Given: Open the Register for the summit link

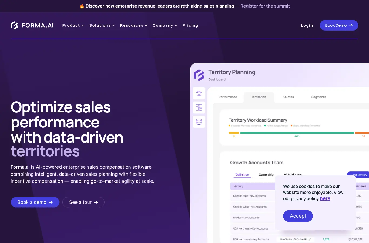Looking at the screenshot, I should (x=265, y=6).
